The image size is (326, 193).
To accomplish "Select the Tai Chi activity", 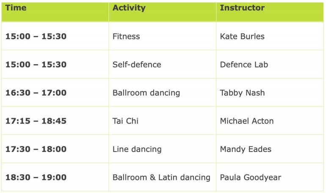I will point(125,121).
